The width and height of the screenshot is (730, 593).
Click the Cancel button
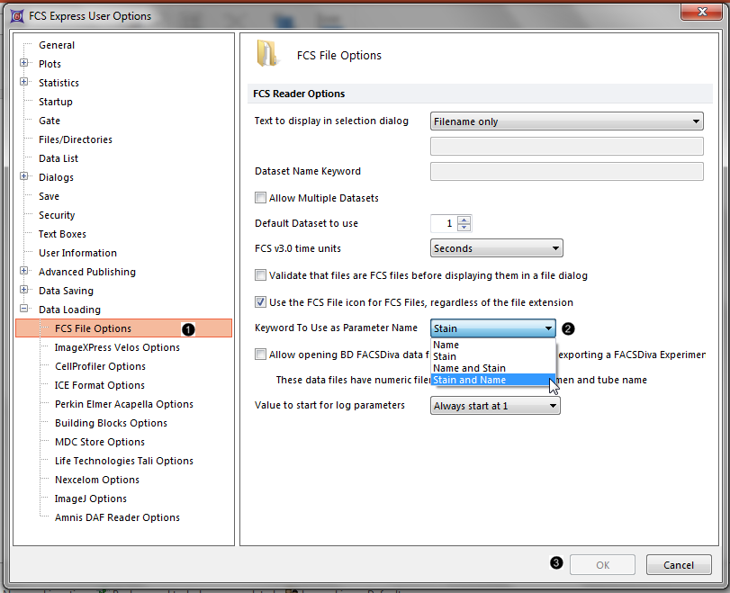click(679, 565)
